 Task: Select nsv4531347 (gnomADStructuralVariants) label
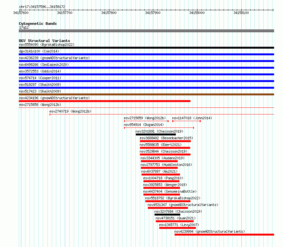click(183, 205)
